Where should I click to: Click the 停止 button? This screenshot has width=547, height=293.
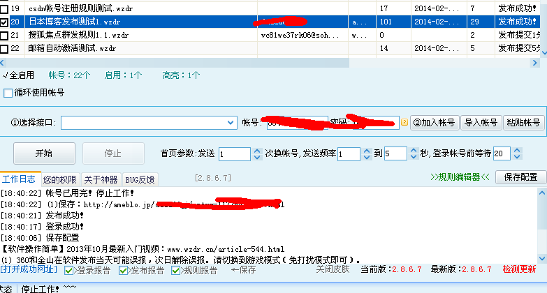pyautogui.click(x=113, y=153)
